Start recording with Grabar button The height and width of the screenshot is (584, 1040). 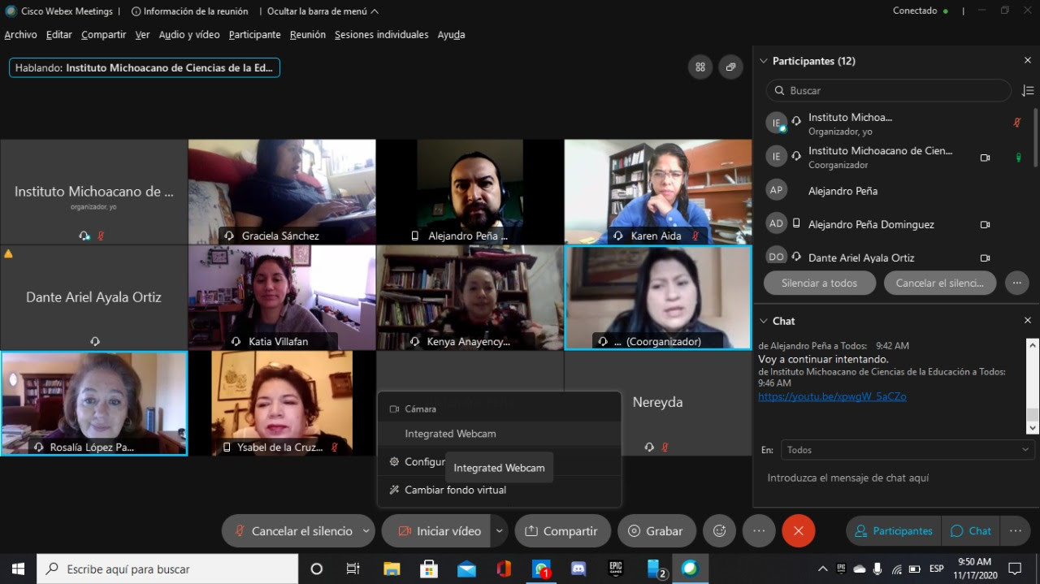[656, 530]
